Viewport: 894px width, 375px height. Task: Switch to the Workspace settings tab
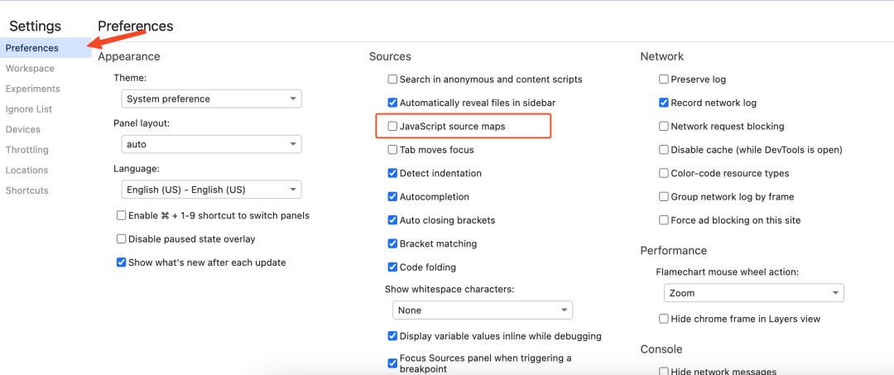[31, 69]
